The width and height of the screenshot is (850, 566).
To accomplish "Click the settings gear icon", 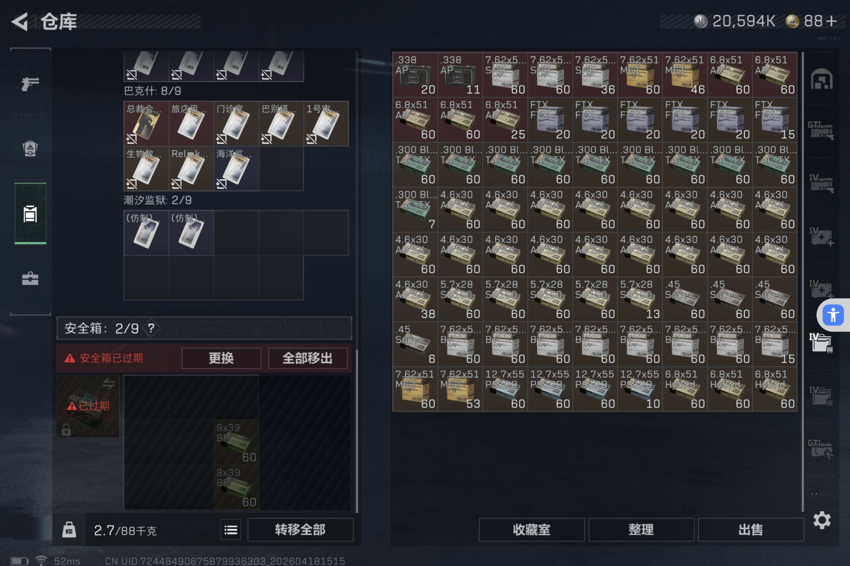I will 822,520.
